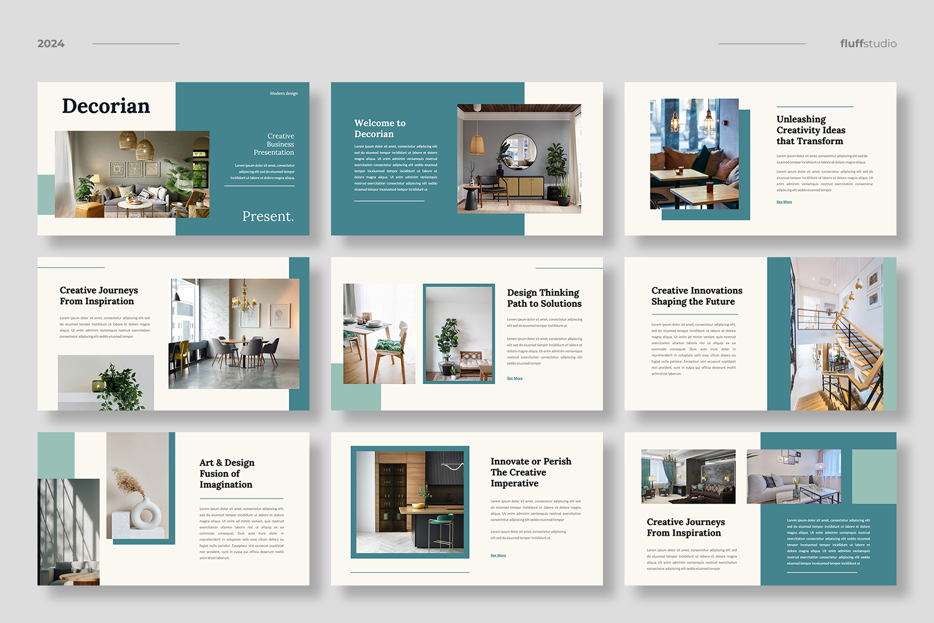Click See More on Innovate or Perish slide

click(498, 556)
